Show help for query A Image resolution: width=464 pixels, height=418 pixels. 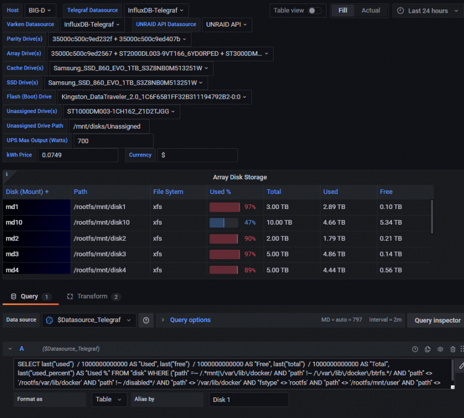(415, 349)
